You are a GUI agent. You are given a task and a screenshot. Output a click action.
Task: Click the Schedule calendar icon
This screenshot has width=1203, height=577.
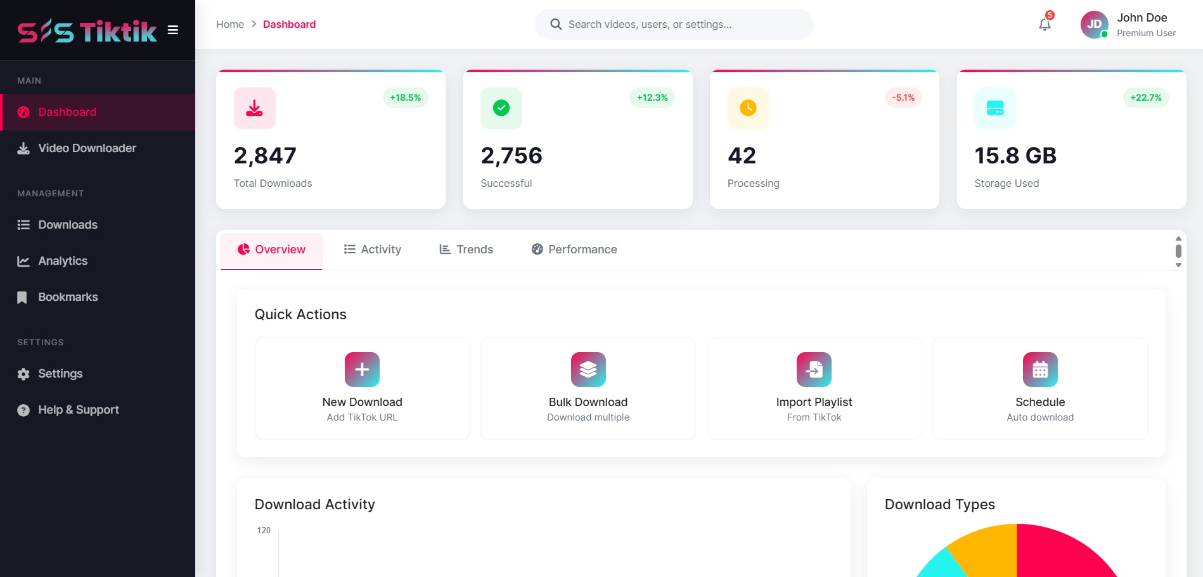pos(1039,369)
